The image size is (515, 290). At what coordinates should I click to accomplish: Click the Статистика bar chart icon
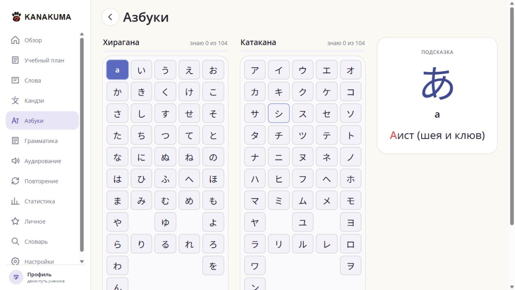tap(15, 201)
